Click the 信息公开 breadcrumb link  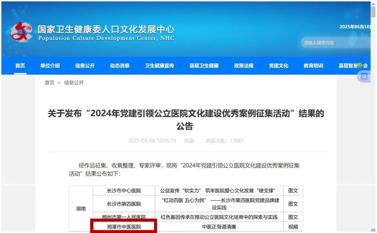point(74,83)
